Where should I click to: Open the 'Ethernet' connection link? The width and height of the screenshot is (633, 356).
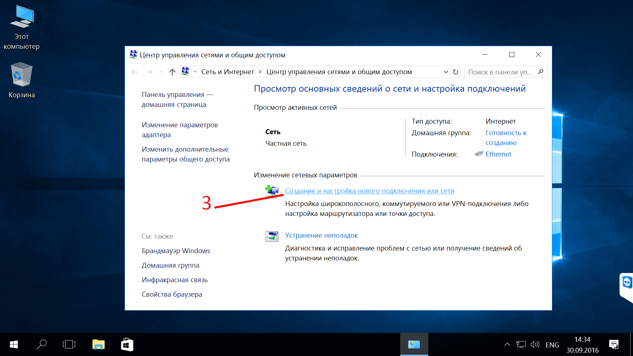point(498,154)
